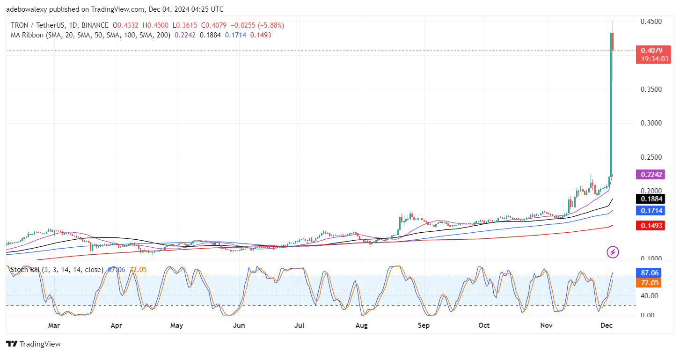This screenshot has height=354, width=680.
Task: Click the purple lightning bolt event icon
Action: pyautogui.click(x=613, y=252)
